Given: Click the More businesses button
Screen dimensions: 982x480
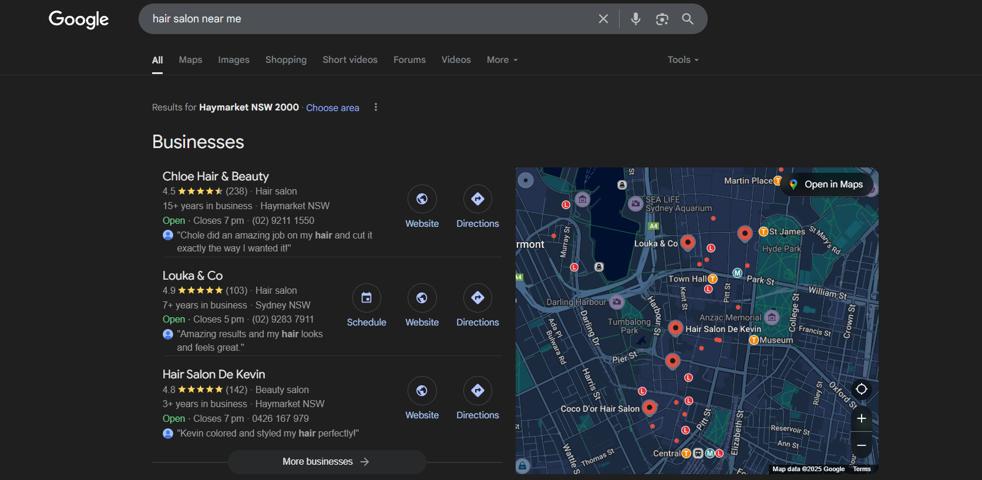Looking at the screenshot, I should 327,462.
